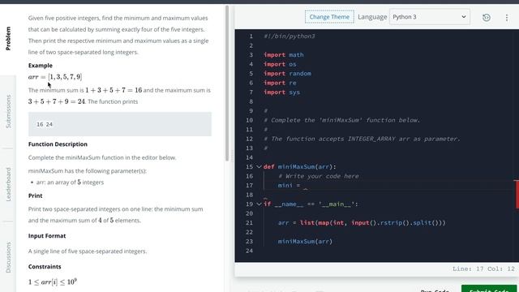Click the 'Print' heading

[36, 196]
